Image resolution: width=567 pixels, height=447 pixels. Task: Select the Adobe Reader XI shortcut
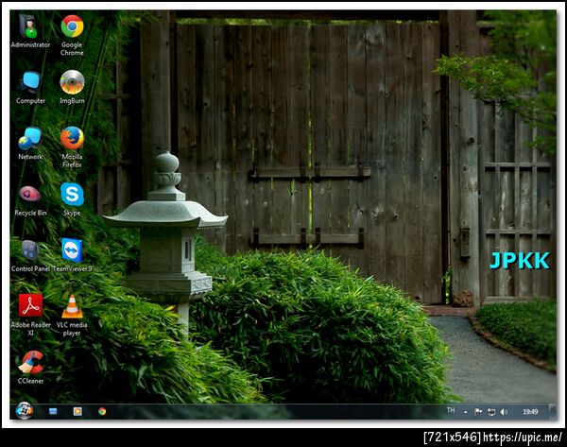point(30,315)
